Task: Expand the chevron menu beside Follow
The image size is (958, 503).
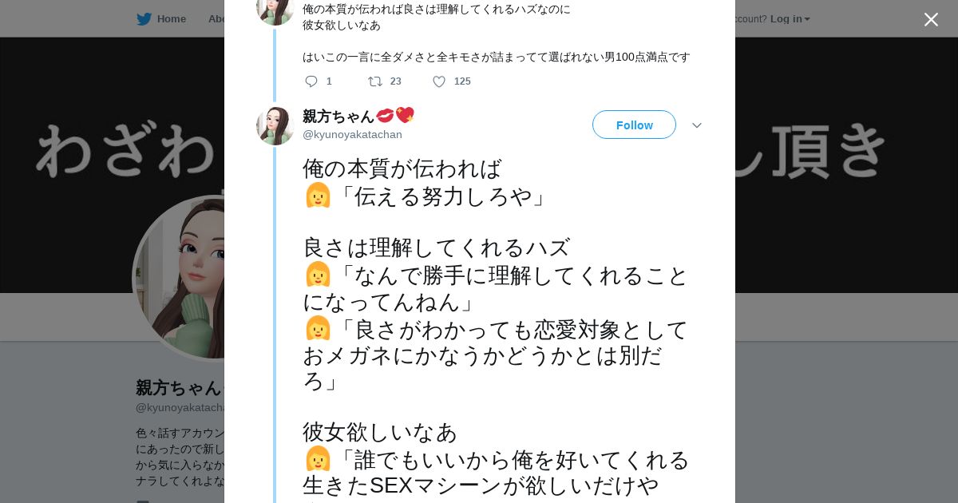Action: [696, 125]
